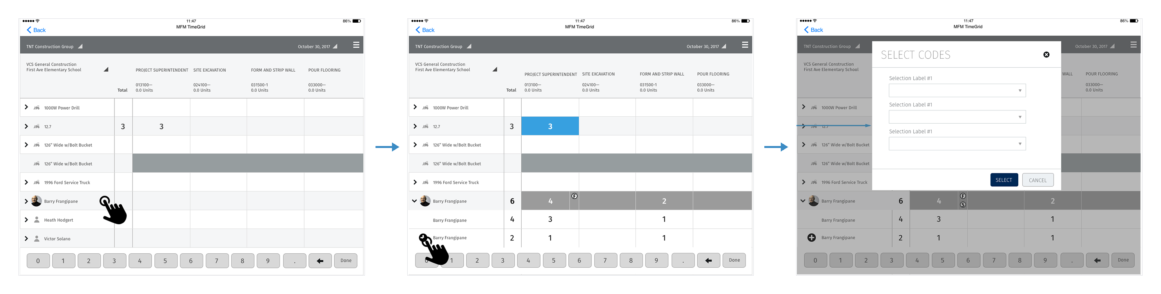Select the blue highlighted 3 cell
Screen dimensions: 1161x294
coord(550,126)
